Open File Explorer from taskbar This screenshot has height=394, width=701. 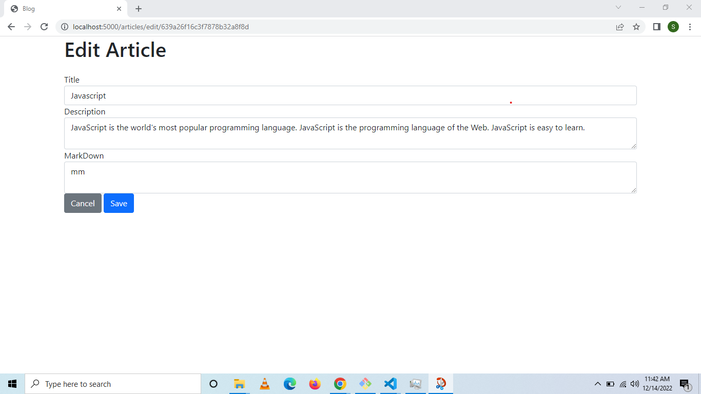[x=239, y=384]
